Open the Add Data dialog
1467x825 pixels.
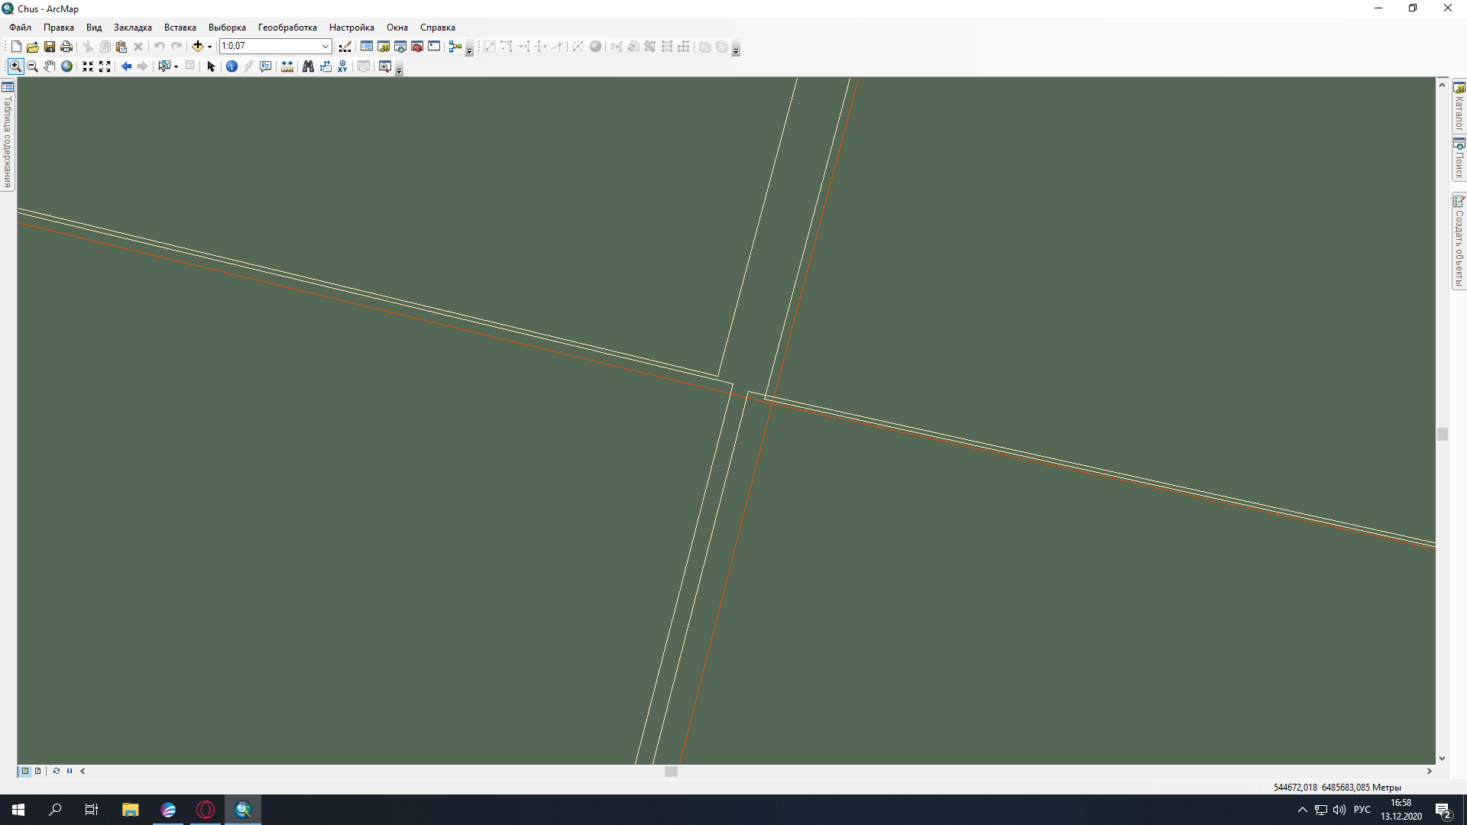tap(198, 46)
